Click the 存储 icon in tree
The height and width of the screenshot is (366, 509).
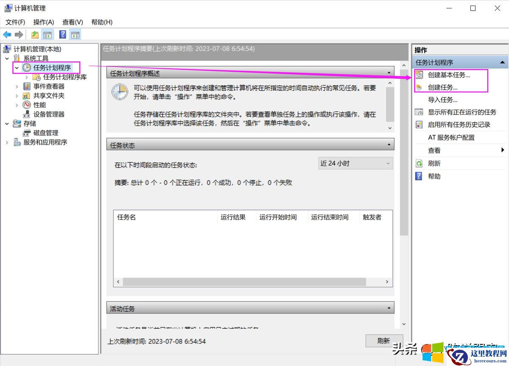(x=17, y=123)
